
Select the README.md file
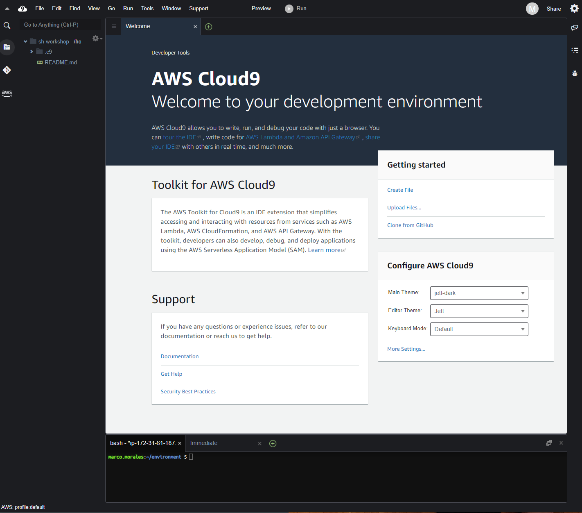click(61, 62)
